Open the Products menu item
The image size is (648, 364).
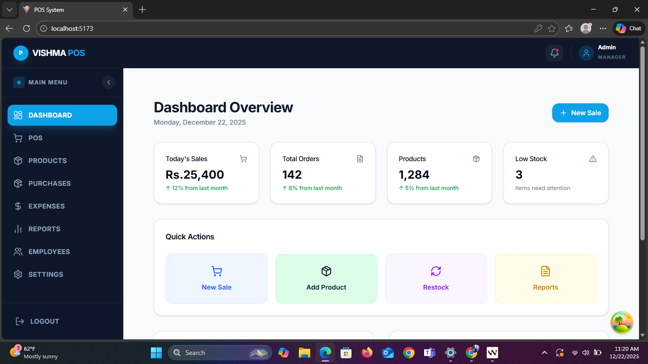click(x=62, y=161)
